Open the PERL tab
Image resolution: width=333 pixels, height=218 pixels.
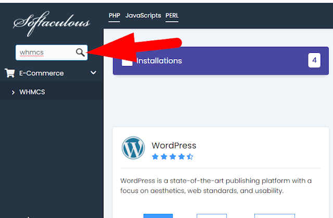(172, 16)
